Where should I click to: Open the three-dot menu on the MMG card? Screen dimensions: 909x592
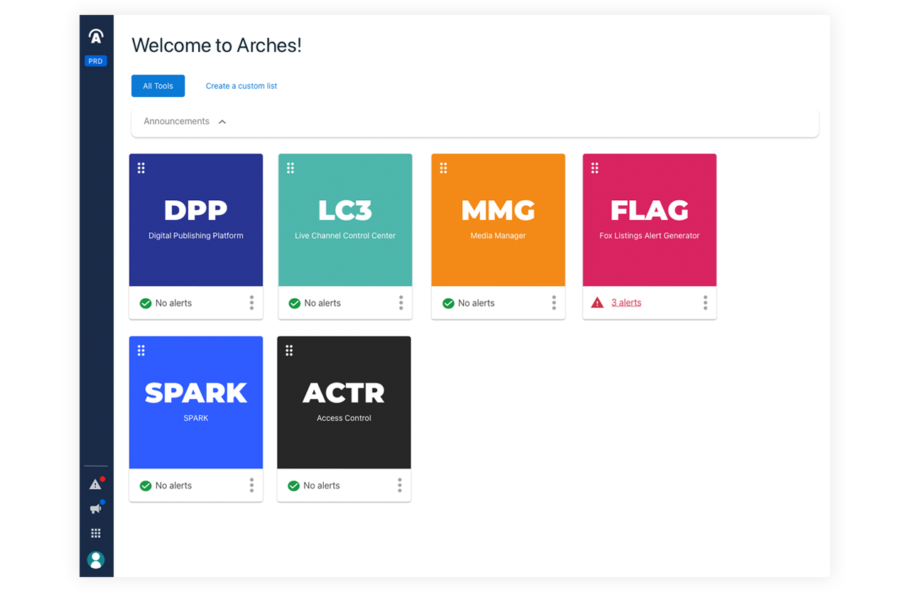click(x=554, y=303)
